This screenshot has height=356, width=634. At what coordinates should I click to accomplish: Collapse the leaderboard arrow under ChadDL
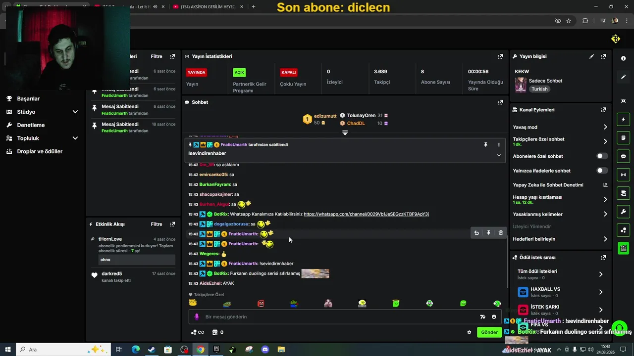click(345, 133)
